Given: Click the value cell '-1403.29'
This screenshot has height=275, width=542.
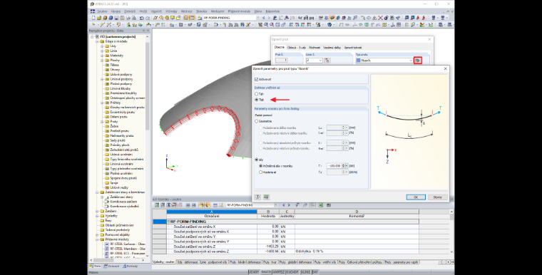Looking at the screenshot, I should click(x=268, y=247).
